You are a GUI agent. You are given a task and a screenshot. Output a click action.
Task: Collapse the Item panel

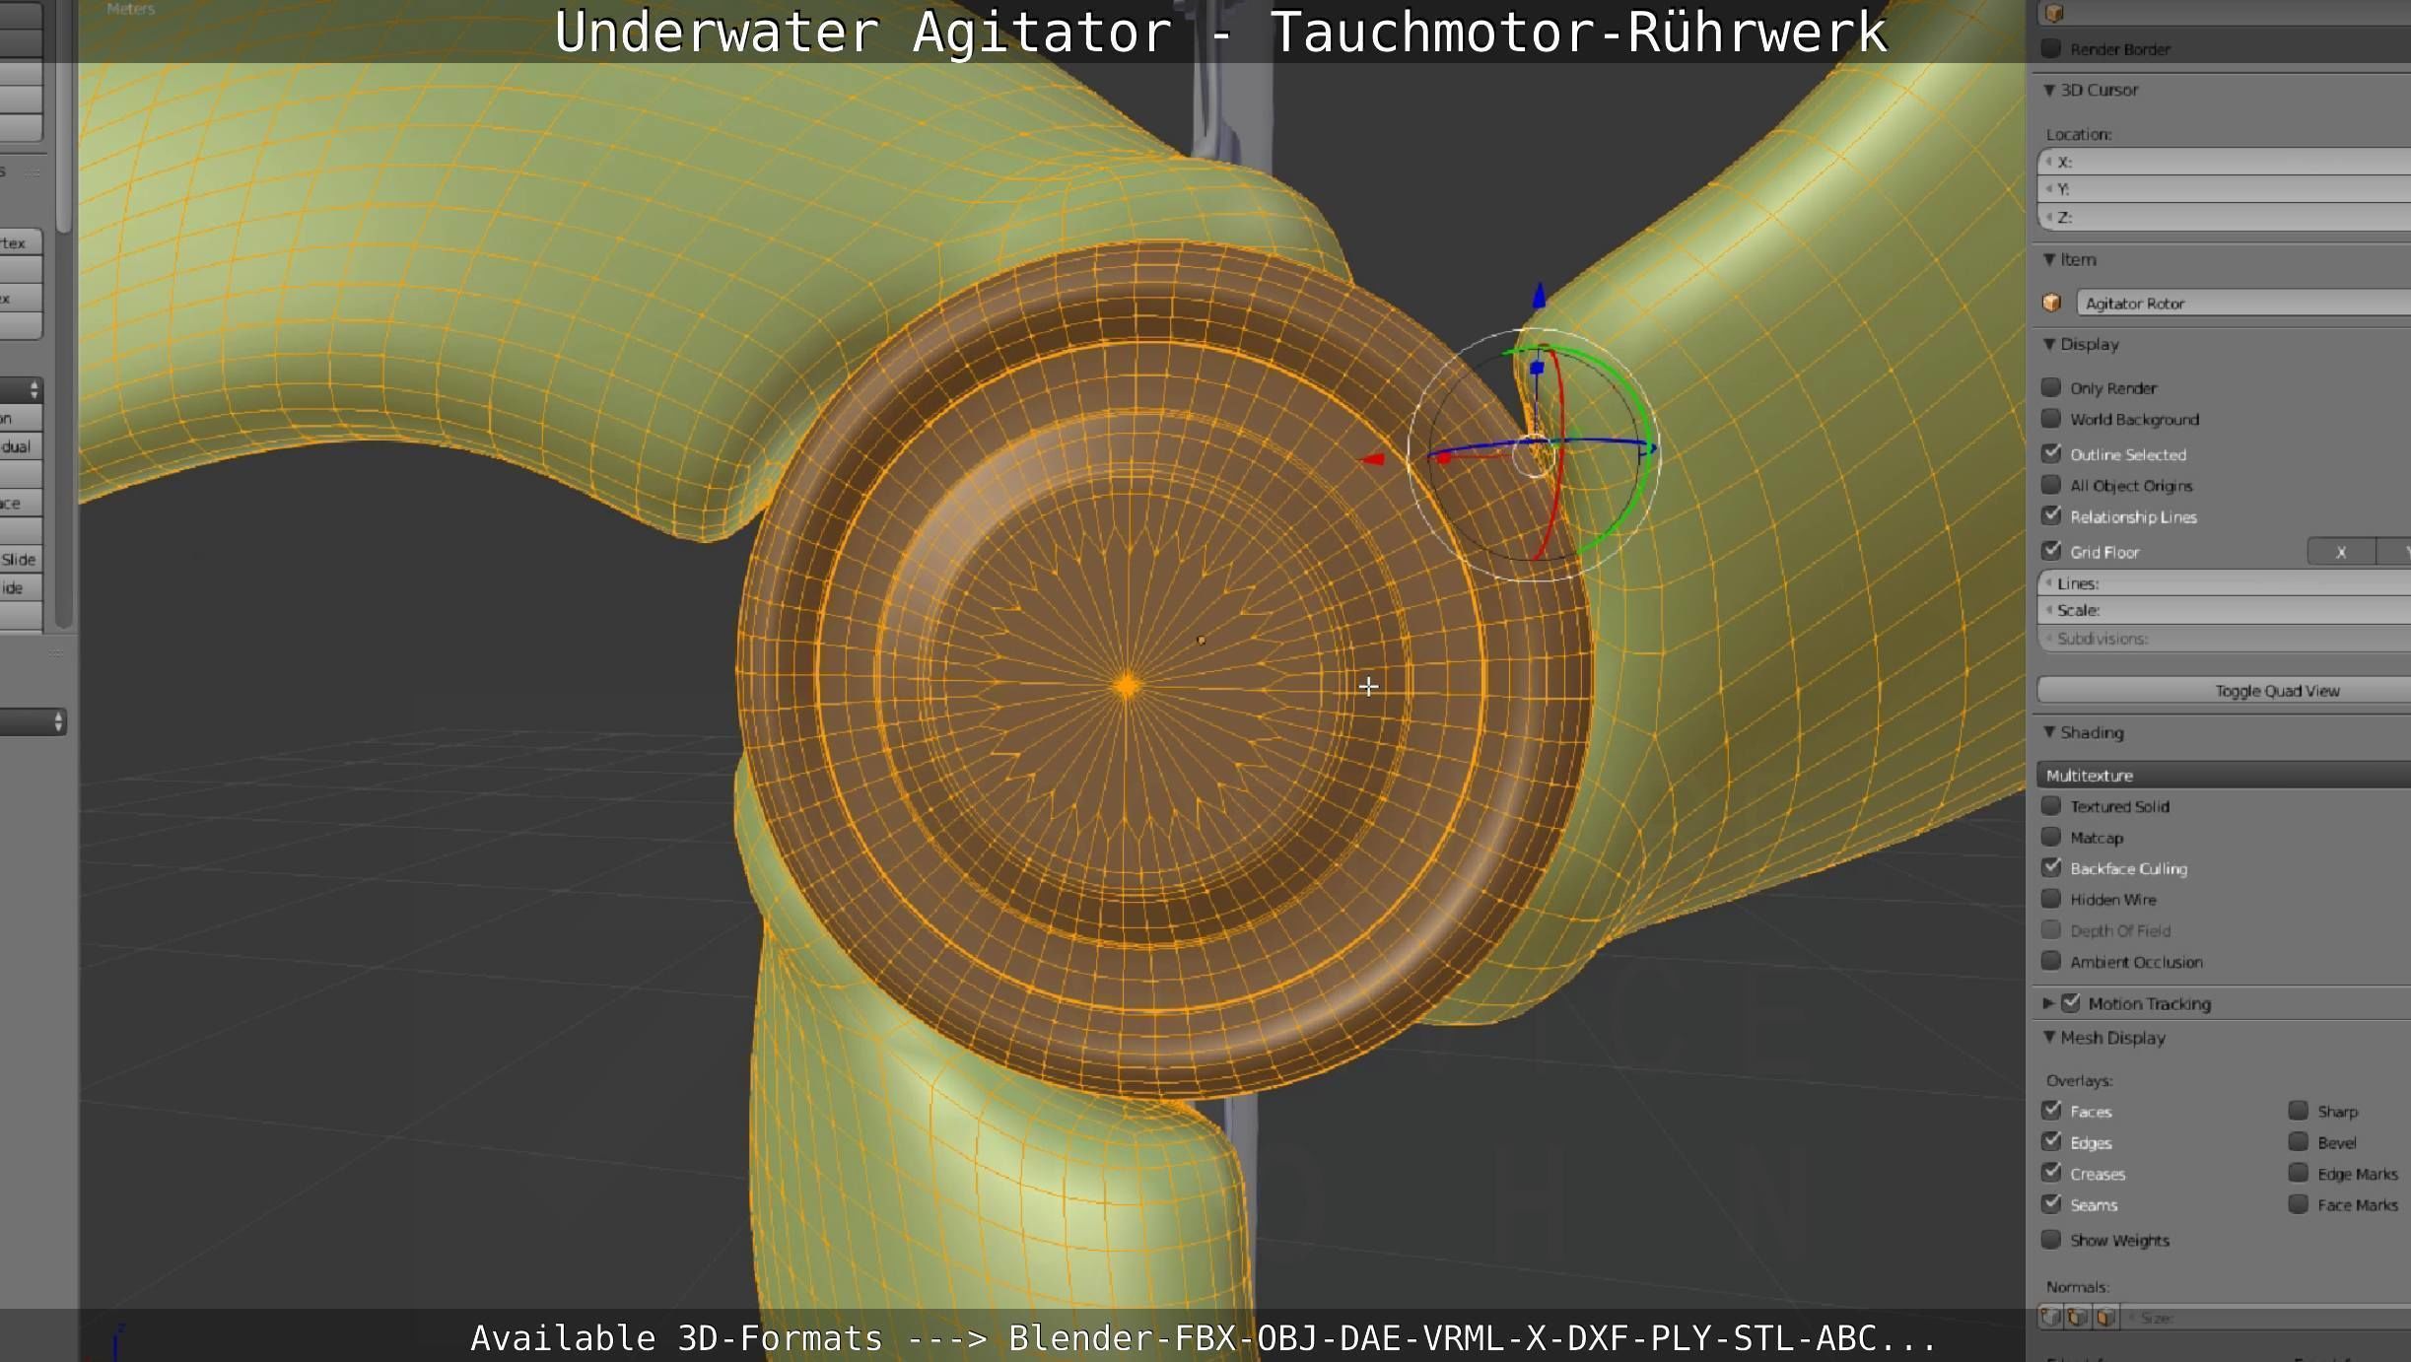[x=2049, y=259]
